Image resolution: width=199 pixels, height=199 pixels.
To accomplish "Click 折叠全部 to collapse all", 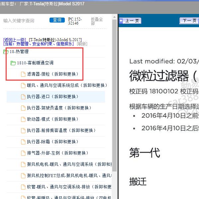I will pos(97,21).
